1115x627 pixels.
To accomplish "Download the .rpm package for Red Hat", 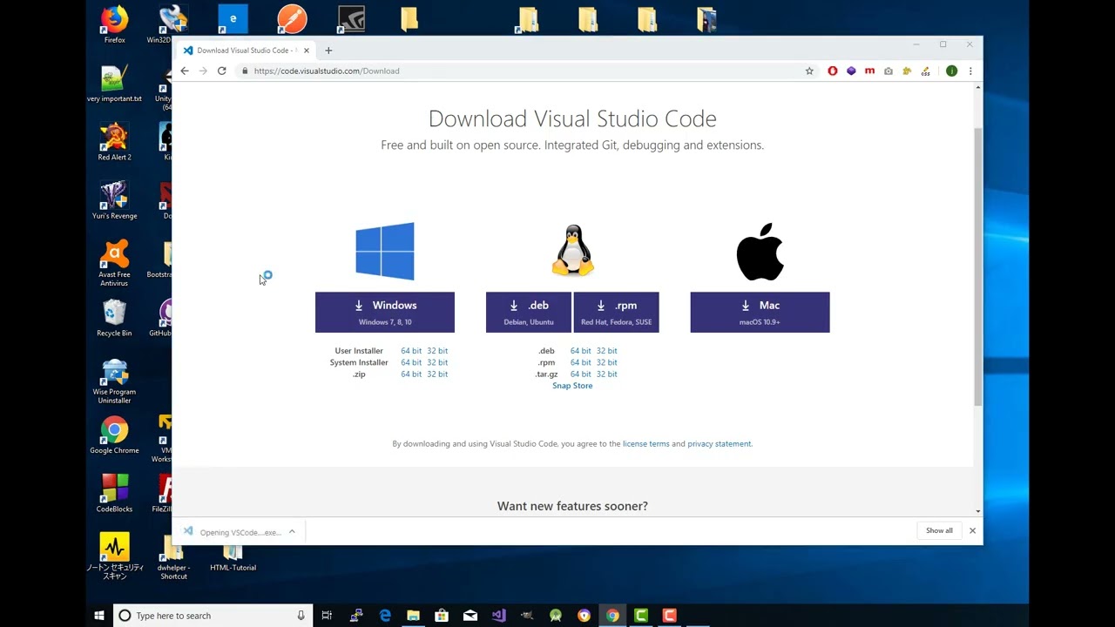I will tap(616, 312).
